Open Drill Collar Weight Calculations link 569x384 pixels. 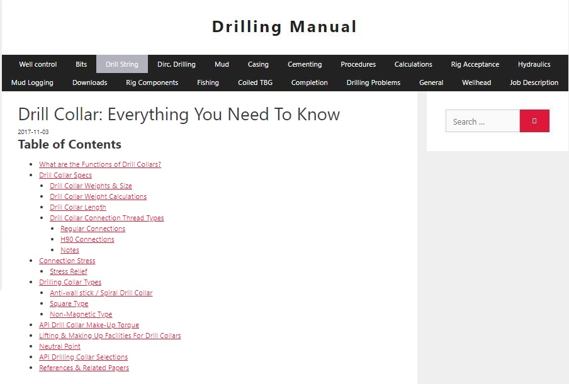coord(98,196)
